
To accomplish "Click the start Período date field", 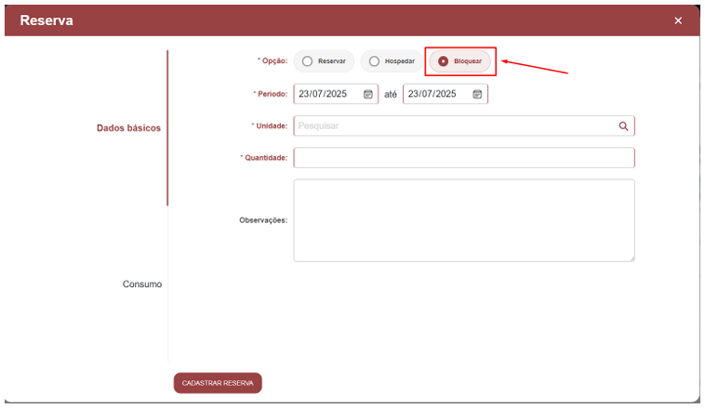I will coord(326,94).
